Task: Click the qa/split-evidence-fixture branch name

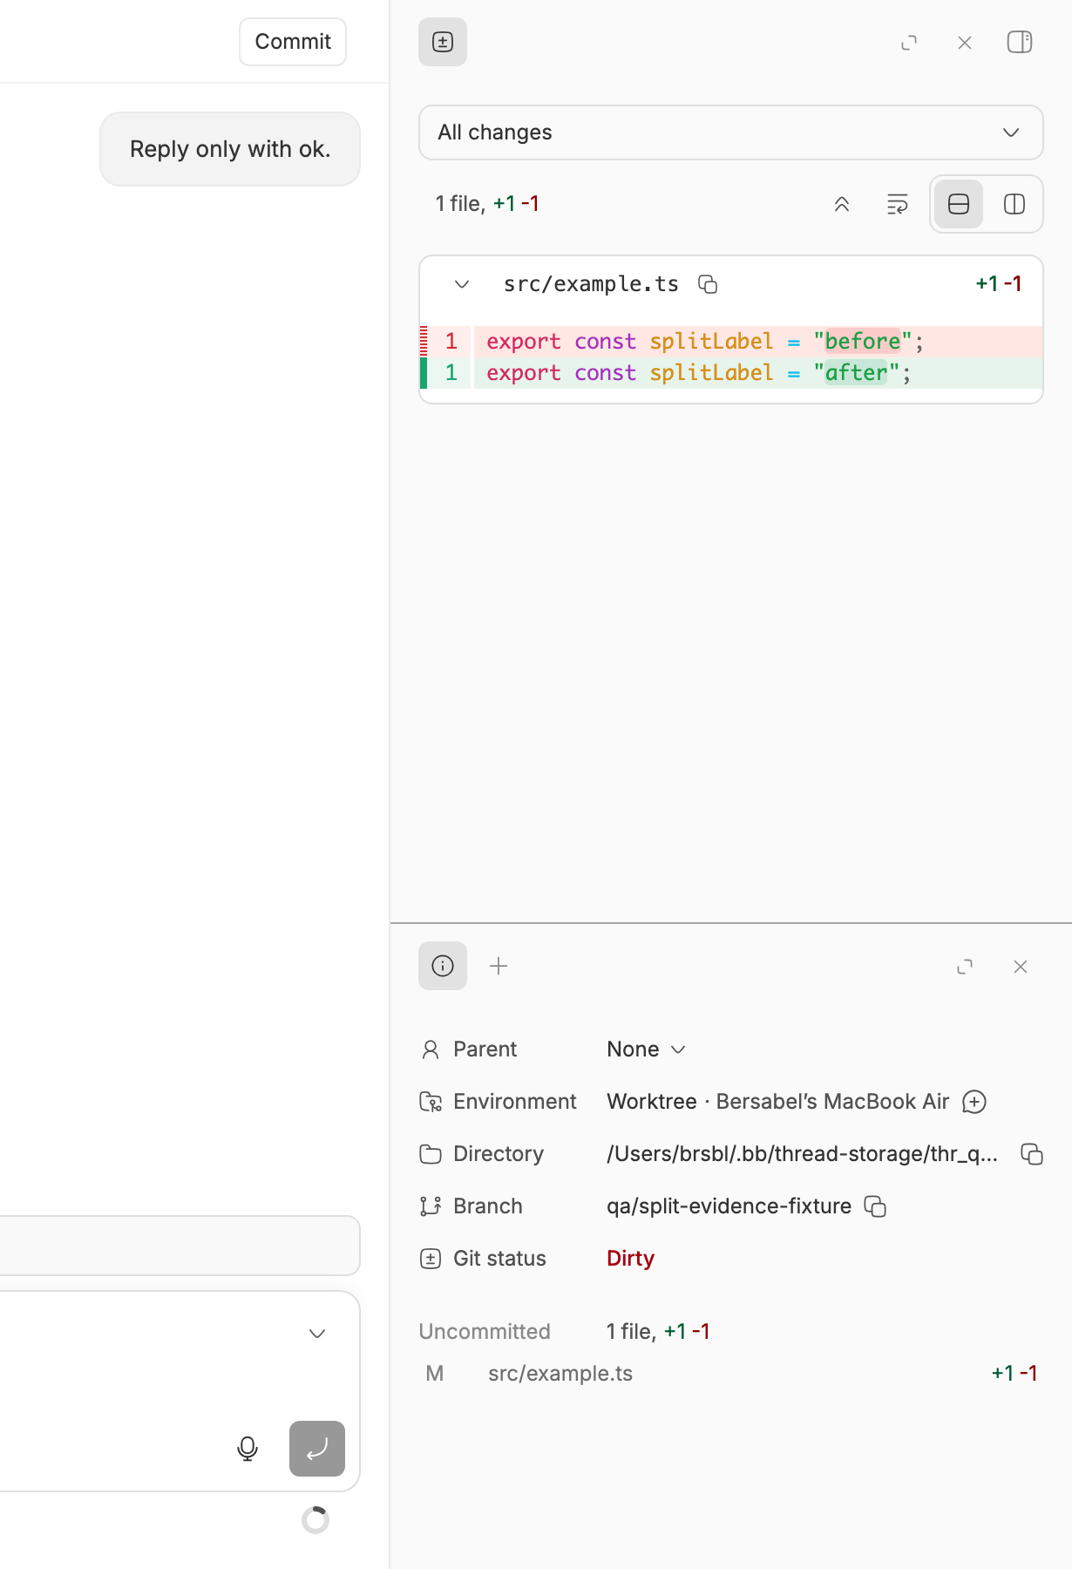Action: [729, 1206]
